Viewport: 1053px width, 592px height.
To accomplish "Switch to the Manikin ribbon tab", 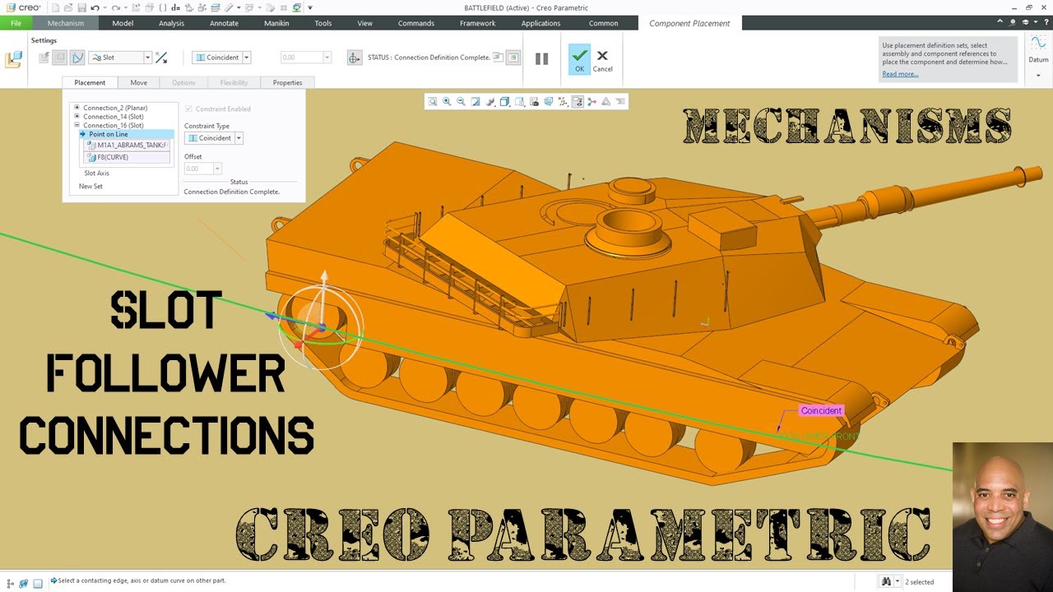I will [x=276, y=23].
